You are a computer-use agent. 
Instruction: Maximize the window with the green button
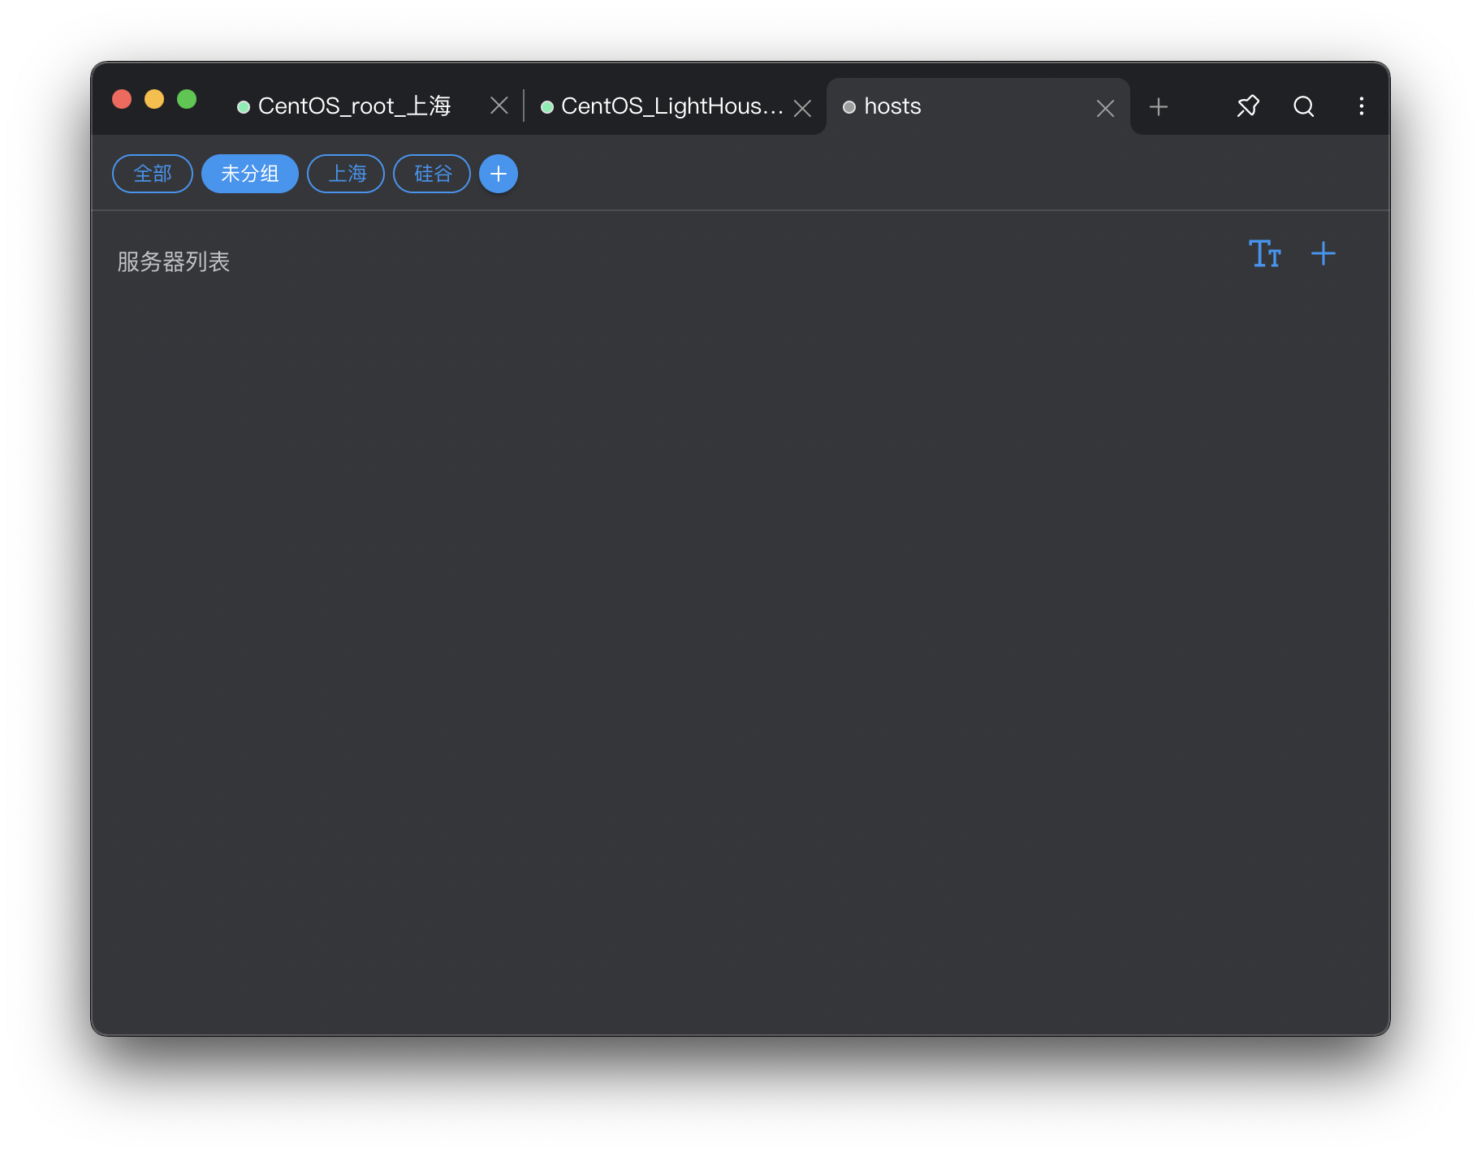click(x=187, y=99)
